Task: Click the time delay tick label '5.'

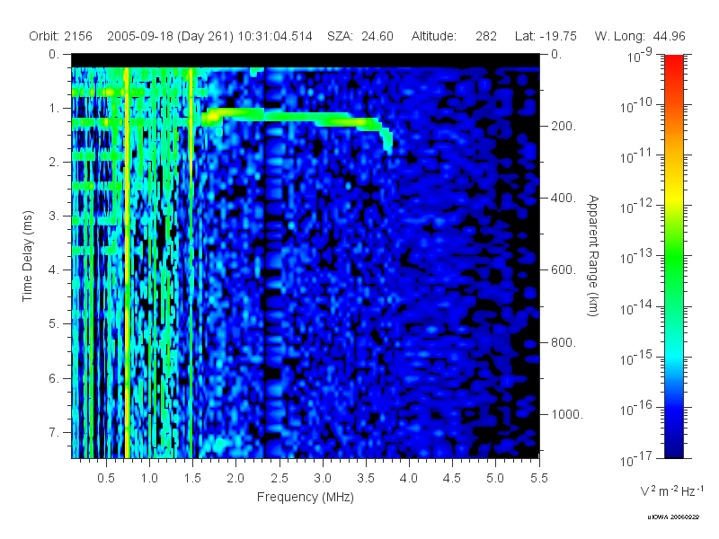Action: (54, 324)
